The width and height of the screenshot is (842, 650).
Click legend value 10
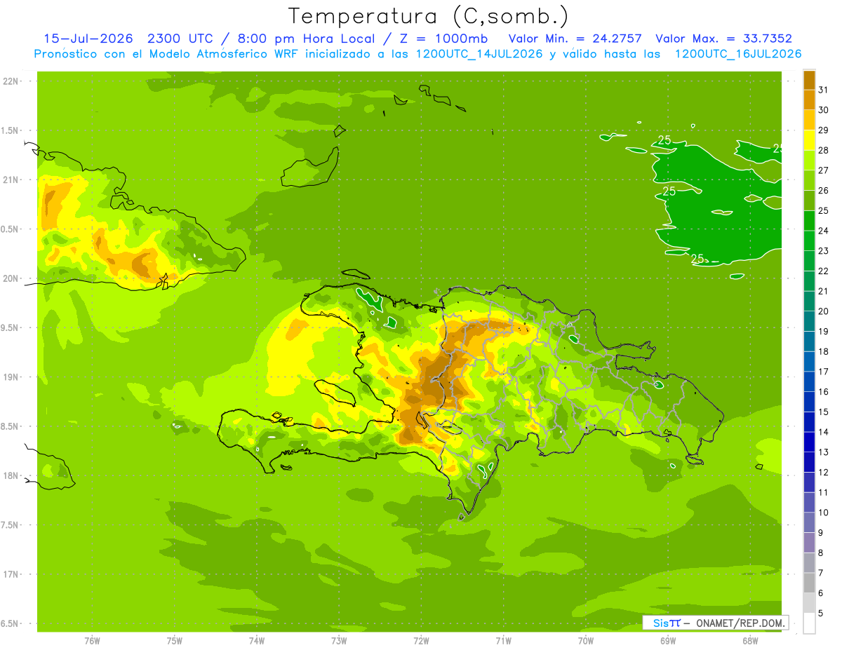point(823,513)
